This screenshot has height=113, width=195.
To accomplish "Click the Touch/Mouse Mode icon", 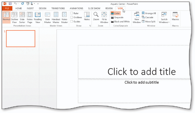I will [x=32, y=4].
